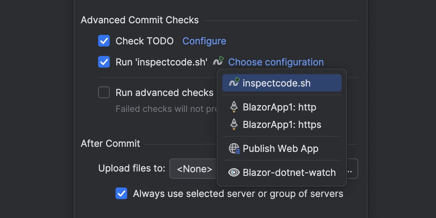Image resolution: width=436 pixels, height=218 pixels.
Task: Click the Always use selected server label text
Action: 238,194
